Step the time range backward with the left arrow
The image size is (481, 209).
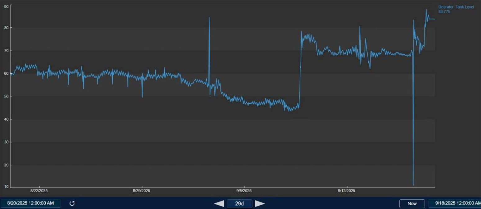[219, 203]
